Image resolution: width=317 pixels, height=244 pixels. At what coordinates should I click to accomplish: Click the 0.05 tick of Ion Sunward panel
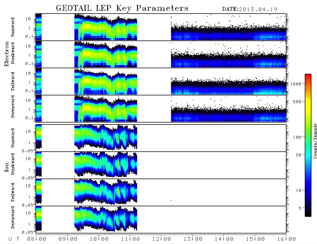[27, 151]
